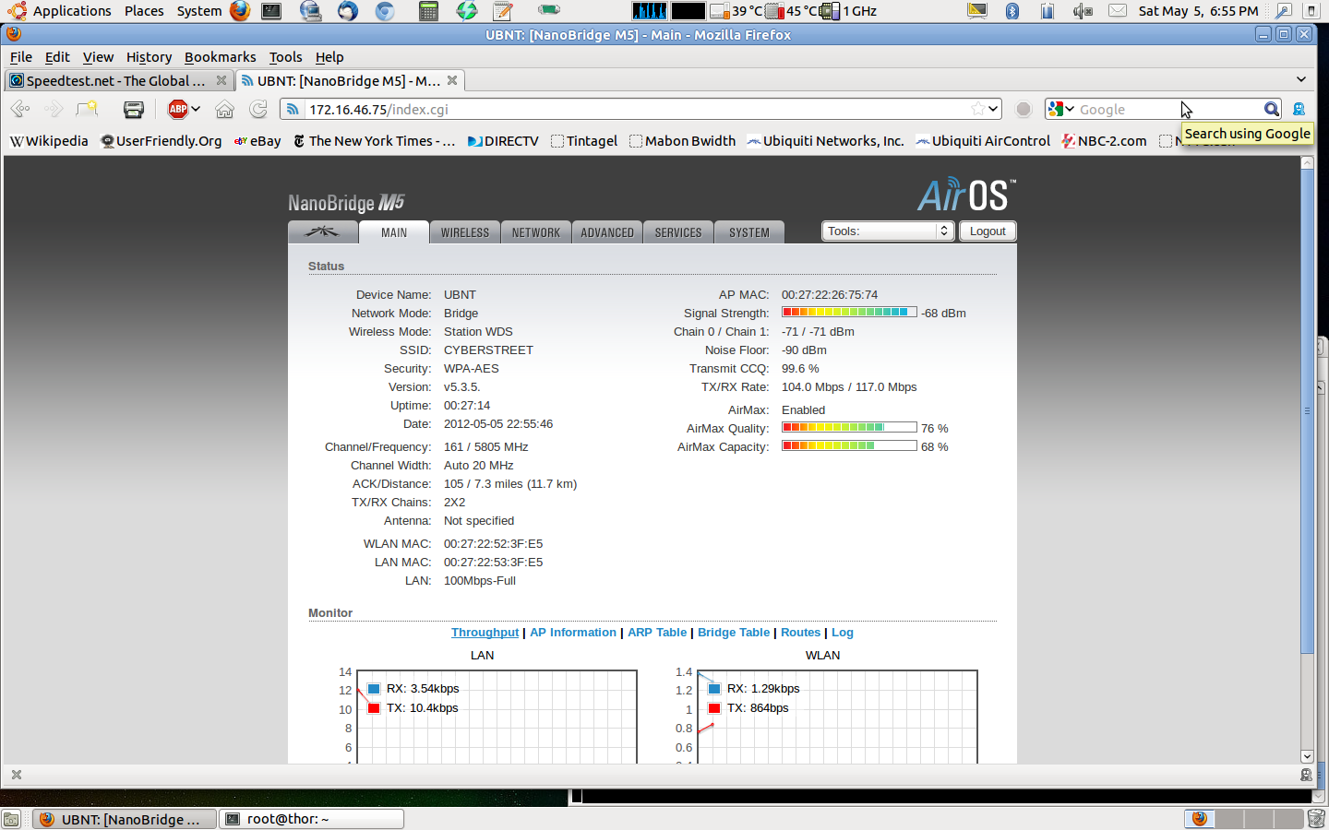Open the AP Information monitor link
The width and height of the screenshot is (1329, 830).
point(572,633)
